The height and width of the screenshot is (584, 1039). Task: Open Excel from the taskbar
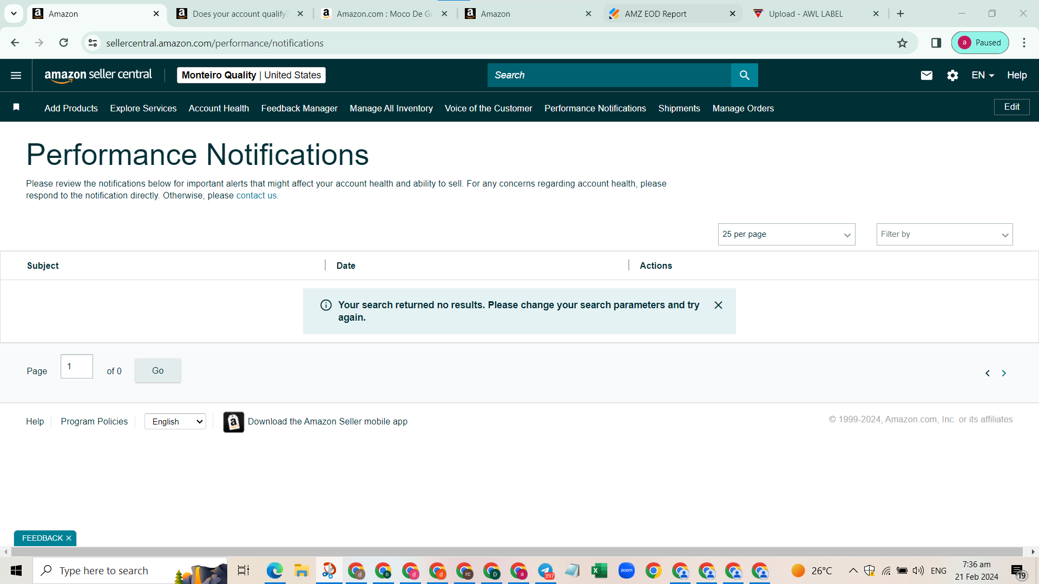[x=599, y=570]
